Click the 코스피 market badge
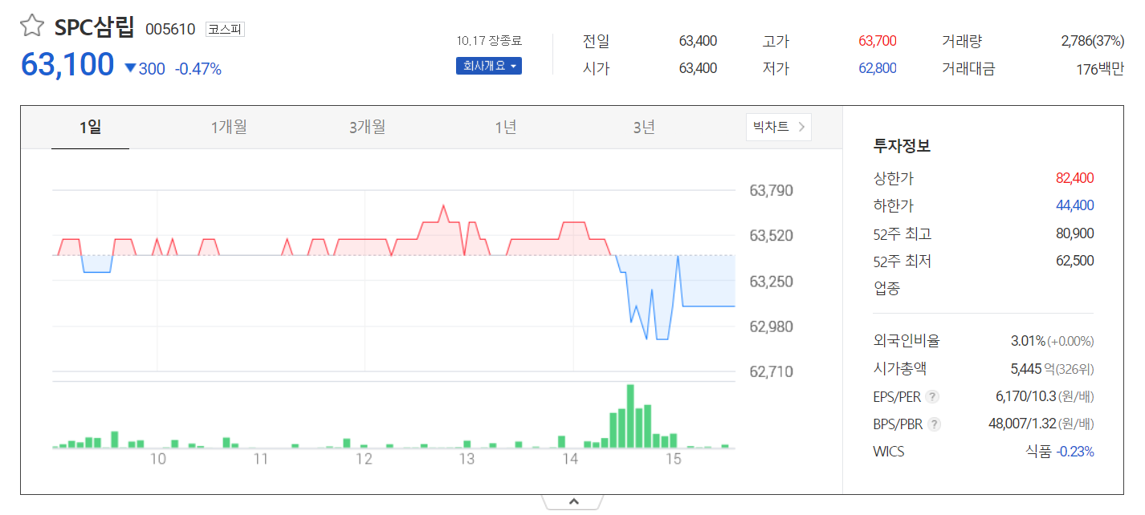The image size is (1145, 515). point(225,29)
